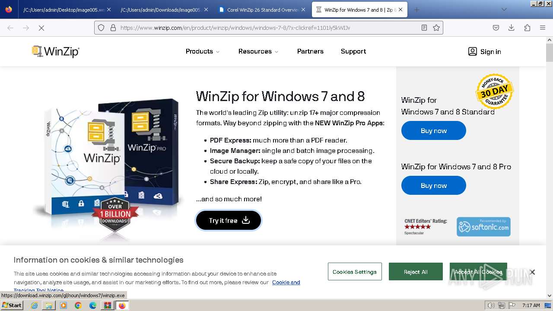Open the Support menu item

353,51
